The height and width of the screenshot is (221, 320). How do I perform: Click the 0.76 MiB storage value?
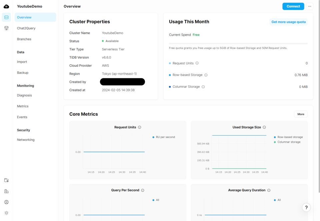point(301,75)
